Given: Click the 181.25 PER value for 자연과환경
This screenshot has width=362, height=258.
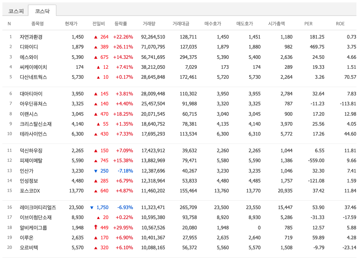Looking at the screenshot, I should (x=317, y=37).
